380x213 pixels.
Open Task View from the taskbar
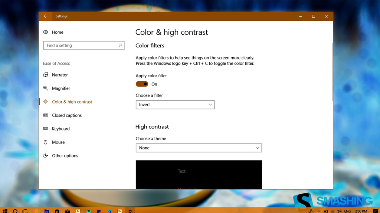[25, 211]
